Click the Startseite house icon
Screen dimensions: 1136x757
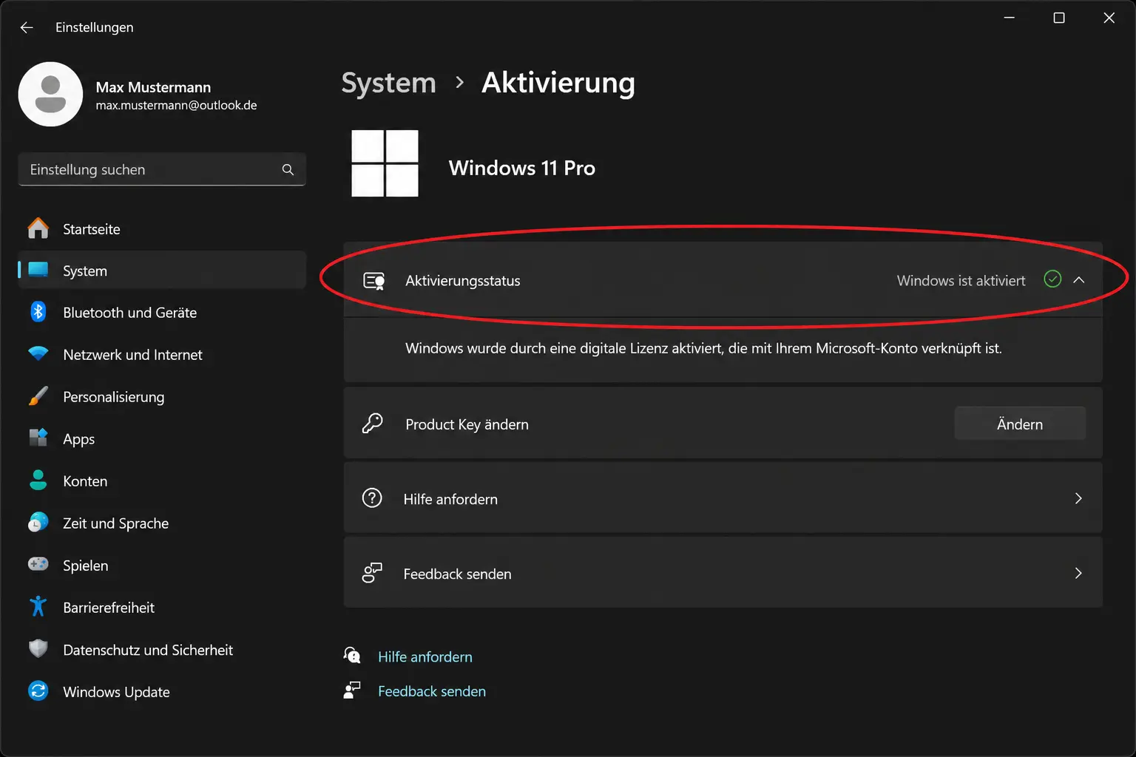[x=38, y=228]
